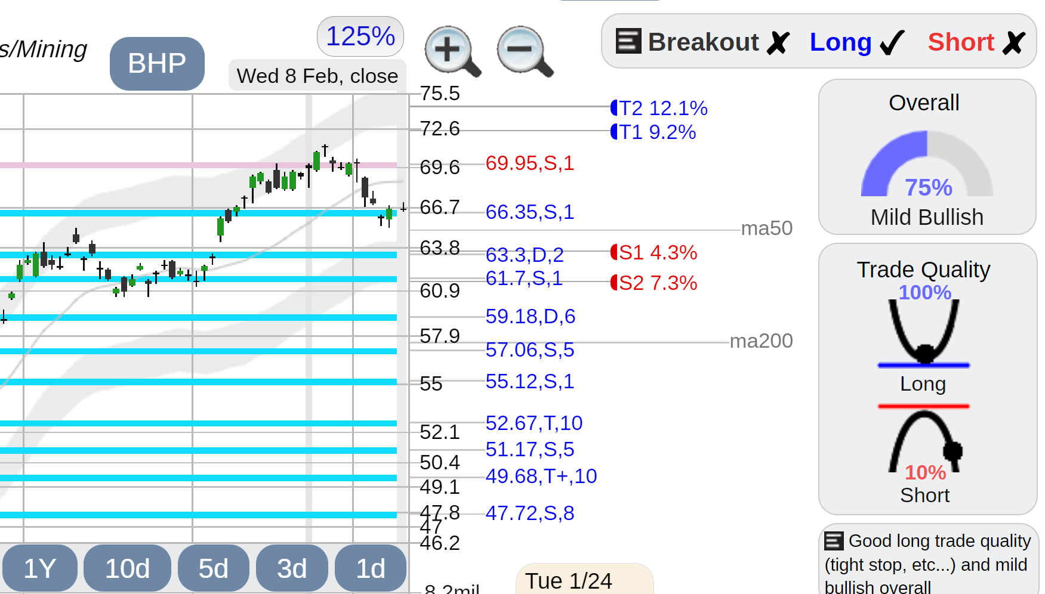Open the 125% zoom level selector
The width and height of the screenshot is (1045, 594).
pos(360,36)
